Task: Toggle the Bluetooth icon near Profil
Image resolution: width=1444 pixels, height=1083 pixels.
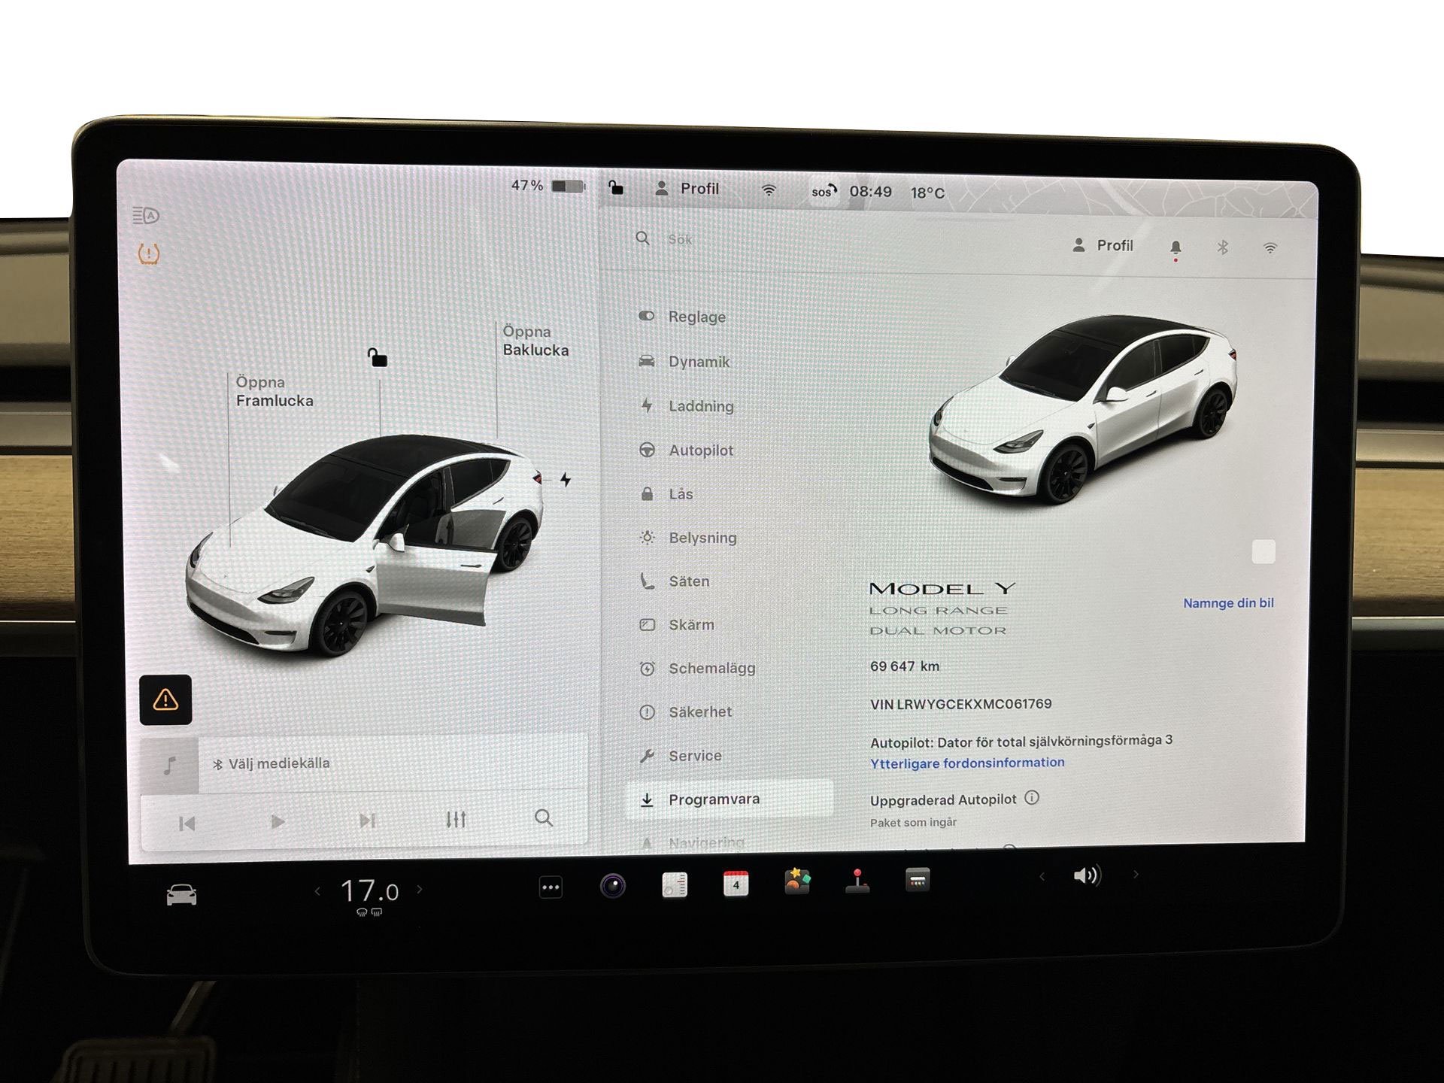Action: 1222,245
